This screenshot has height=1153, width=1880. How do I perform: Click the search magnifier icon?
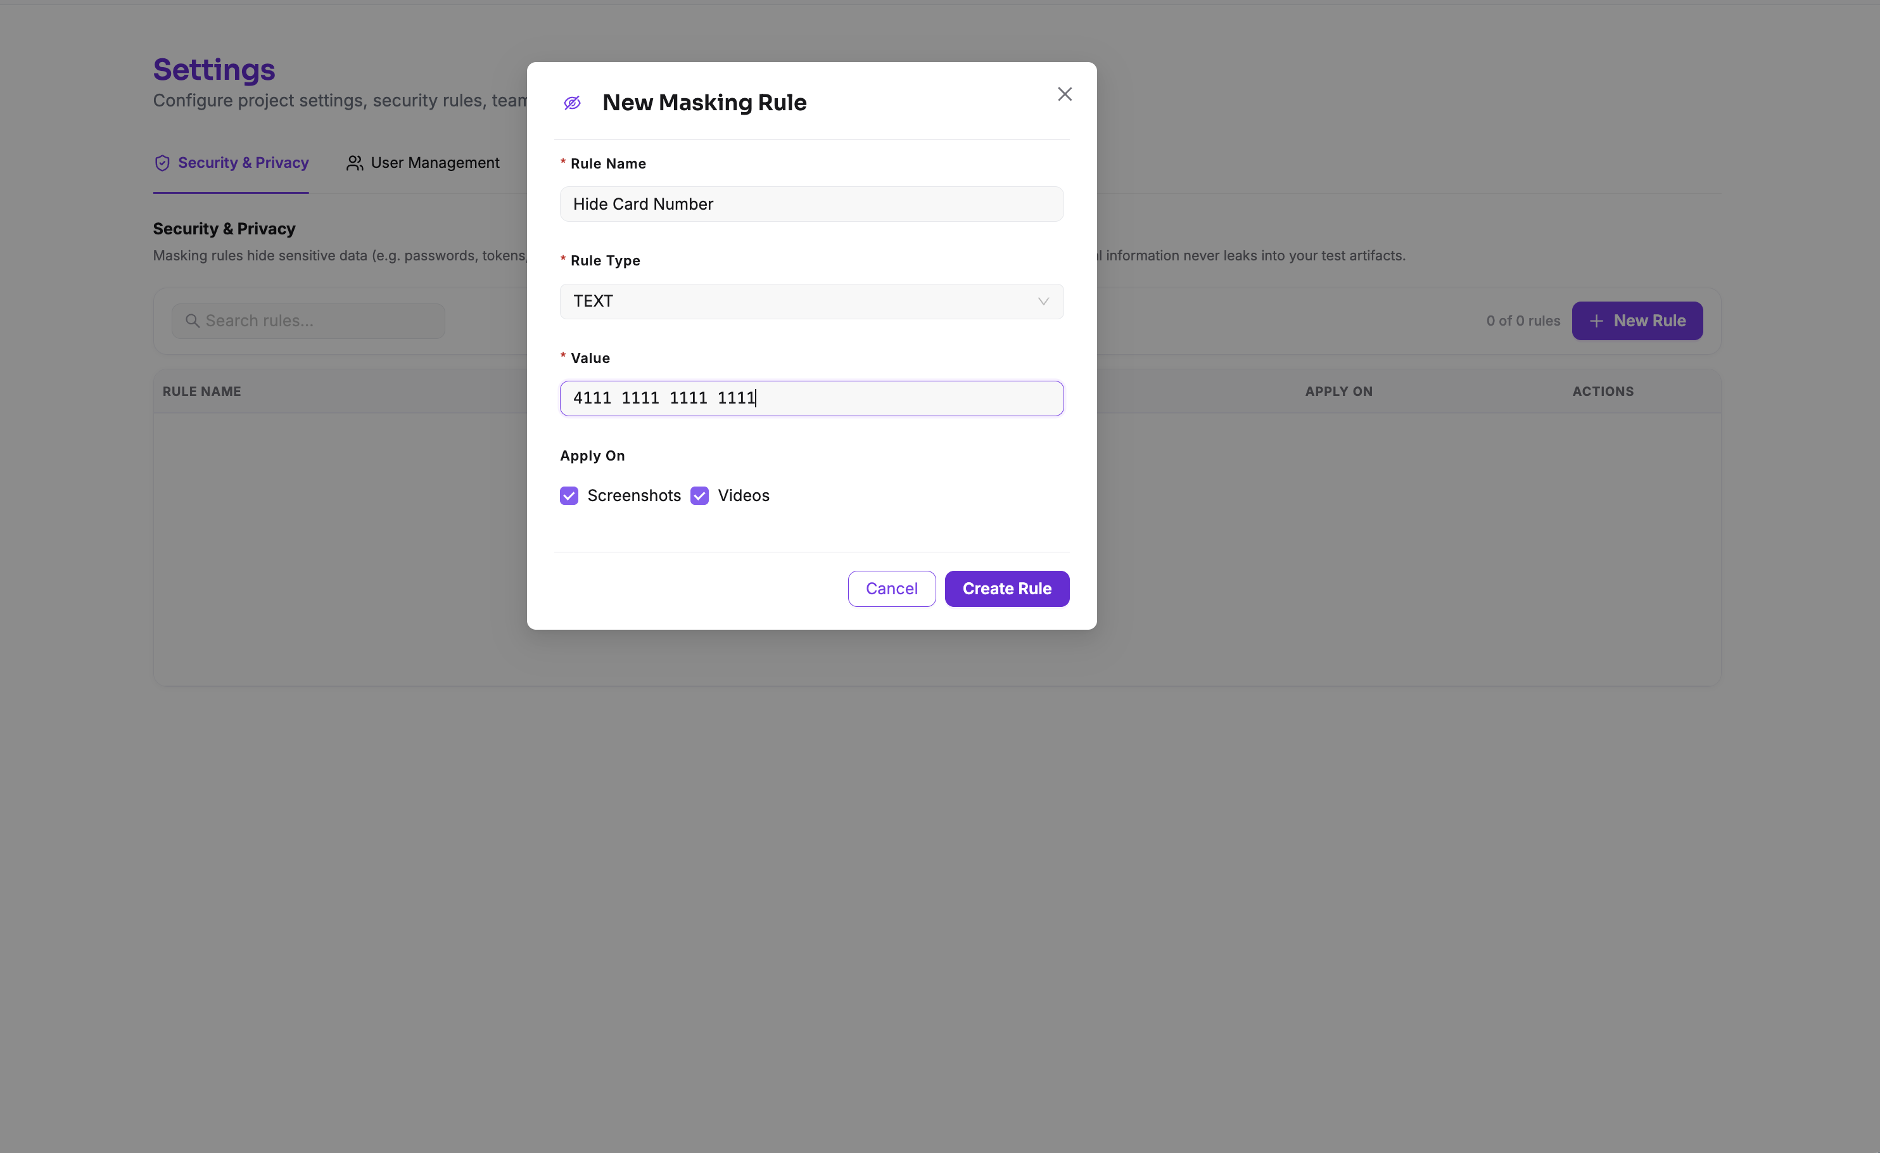tap(193, 321)
